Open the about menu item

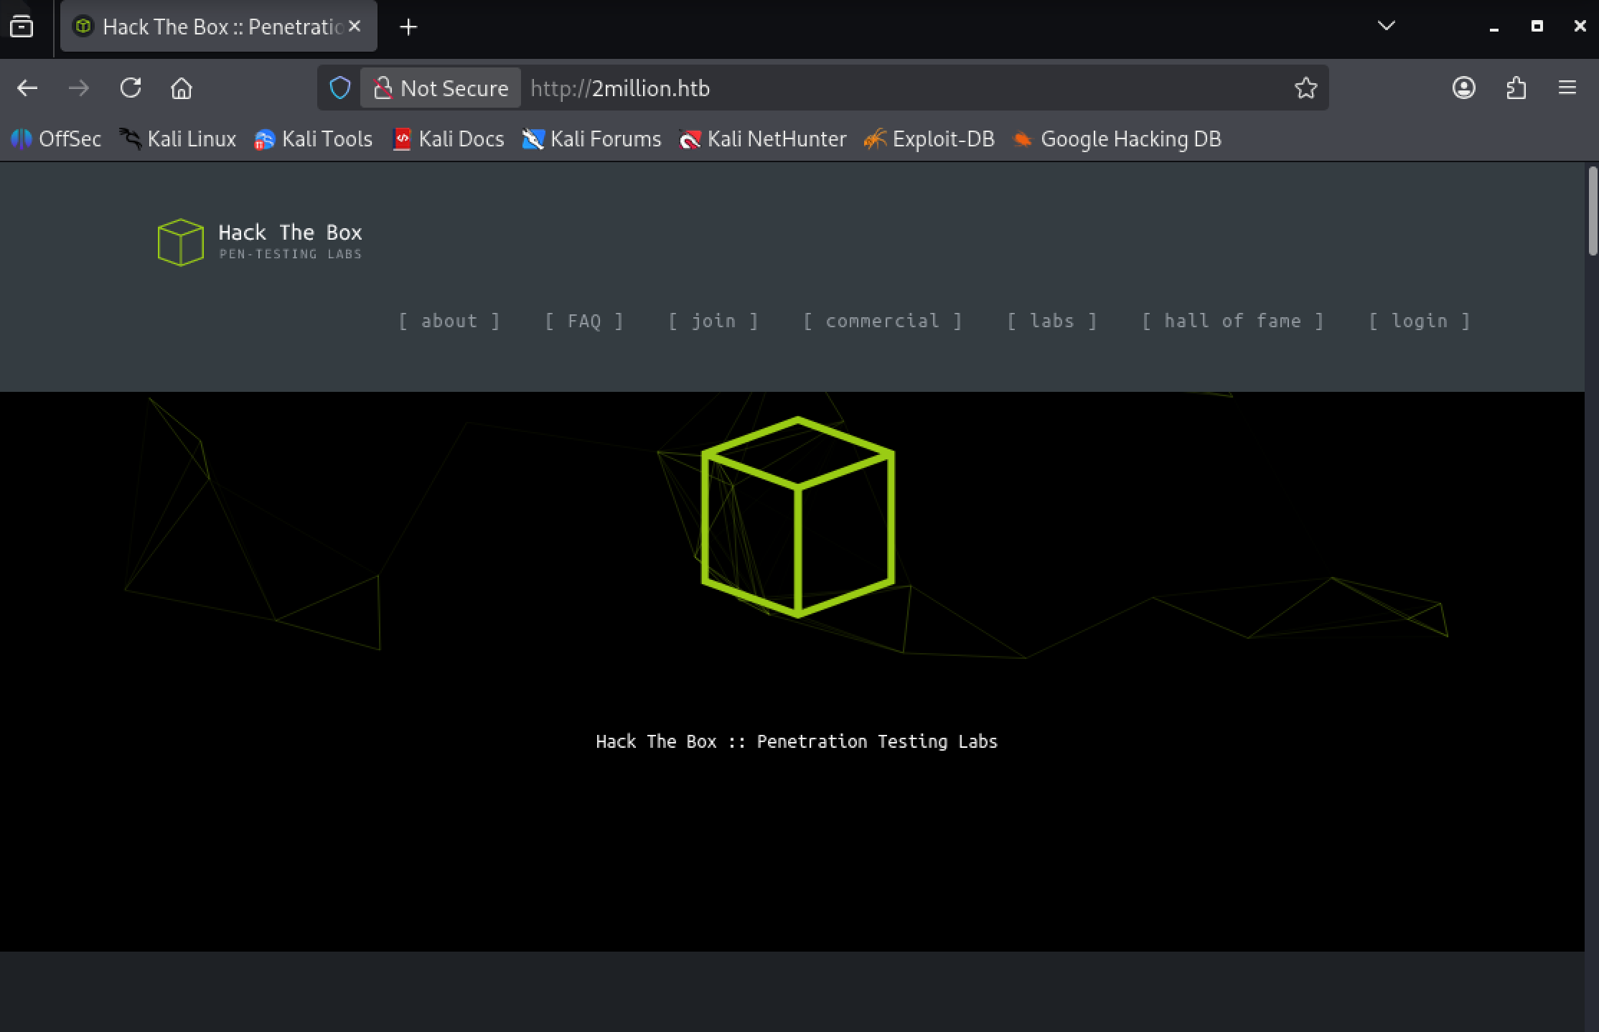[449, 321]
